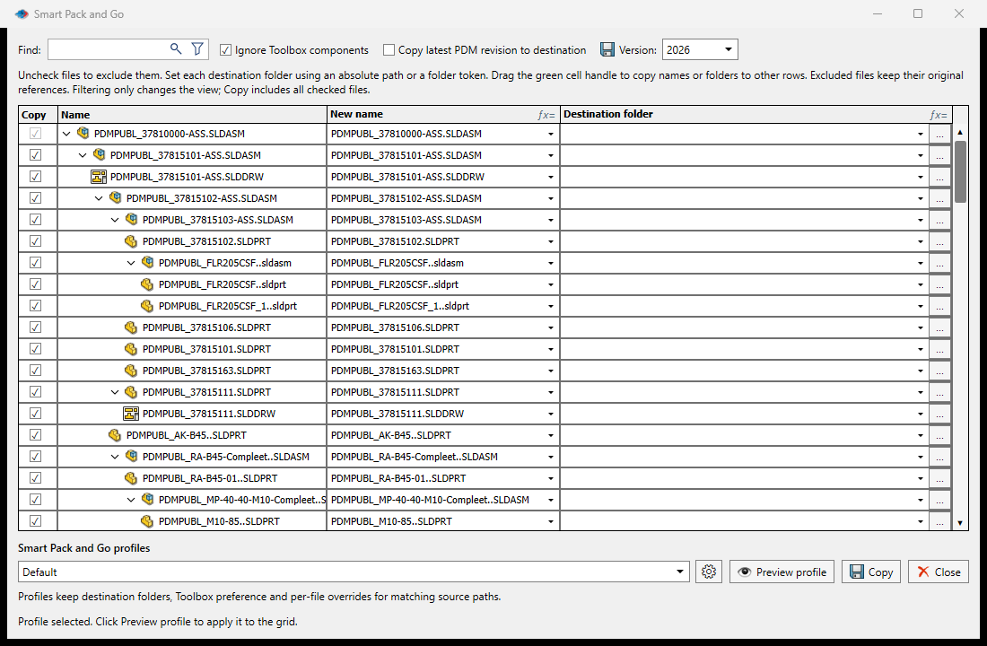Click the part icon of PDMPUBL_FLR205CSF_1..sldprt
987x646 pixels.
(x=147, y=305)
